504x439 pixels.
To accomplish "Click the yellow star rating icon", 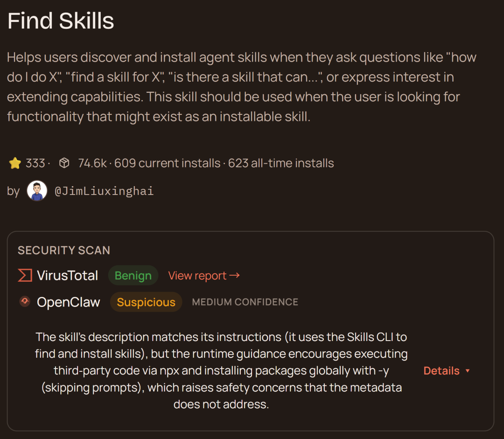I will [15, 163].
